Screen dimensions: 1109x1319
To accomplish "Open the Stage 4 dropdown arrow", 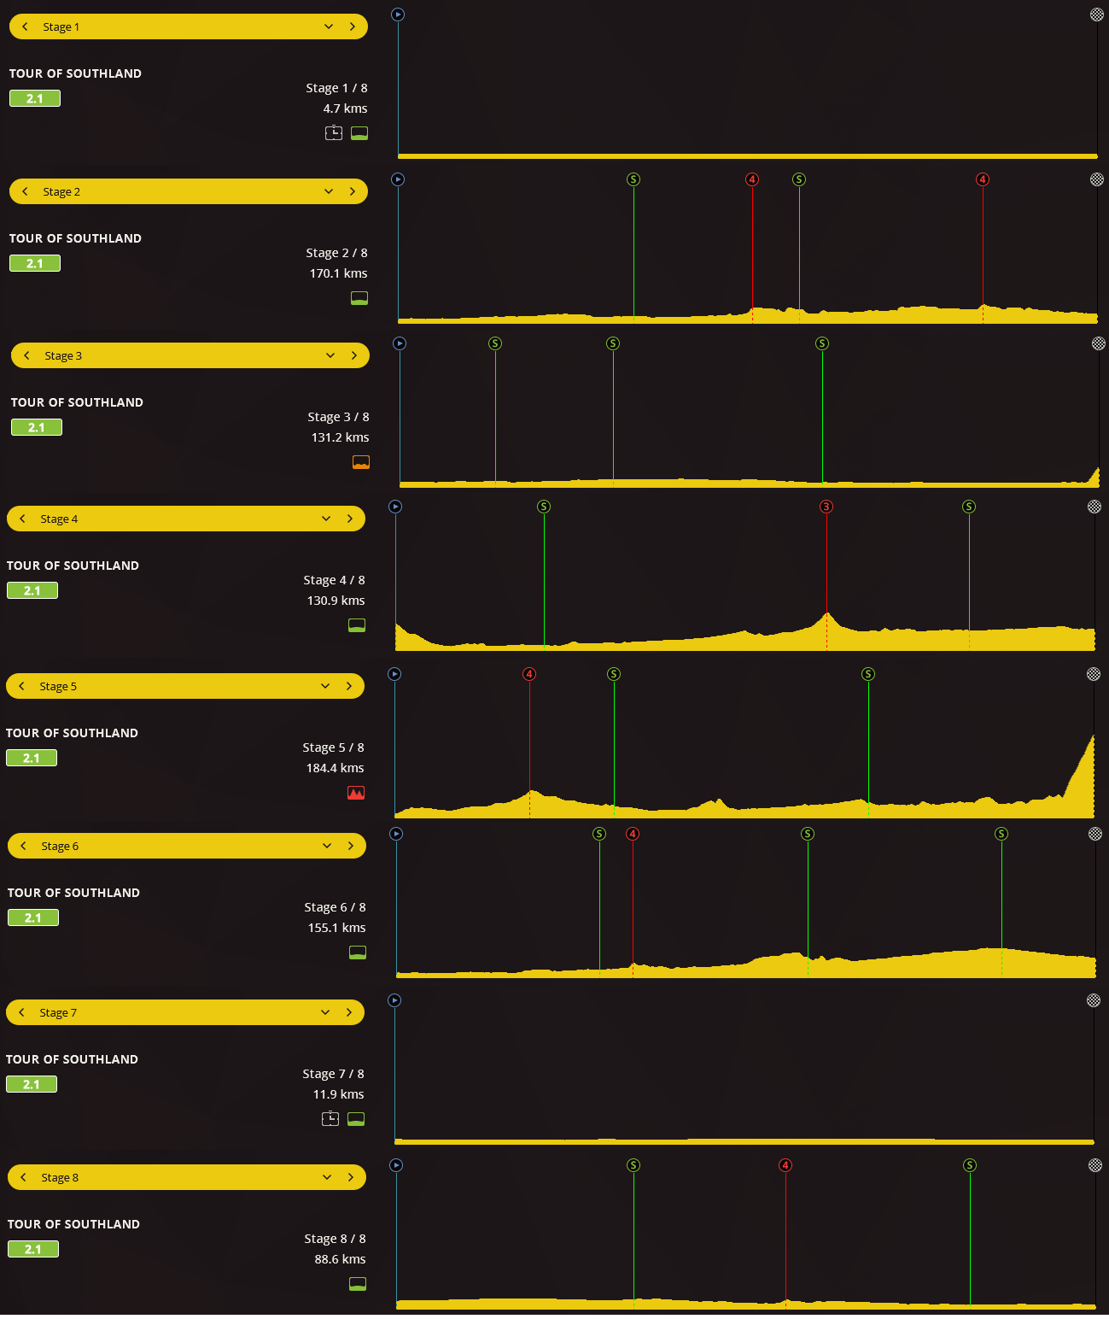I will coord(326,519).
